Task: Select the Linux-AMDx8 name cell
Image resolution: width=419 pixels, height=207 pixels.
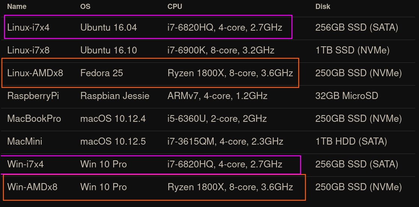Action: (x=35, y=73)
